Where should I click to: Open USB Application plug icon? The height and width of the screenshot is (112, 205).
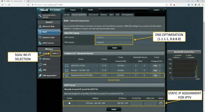(x=40, y=75)
